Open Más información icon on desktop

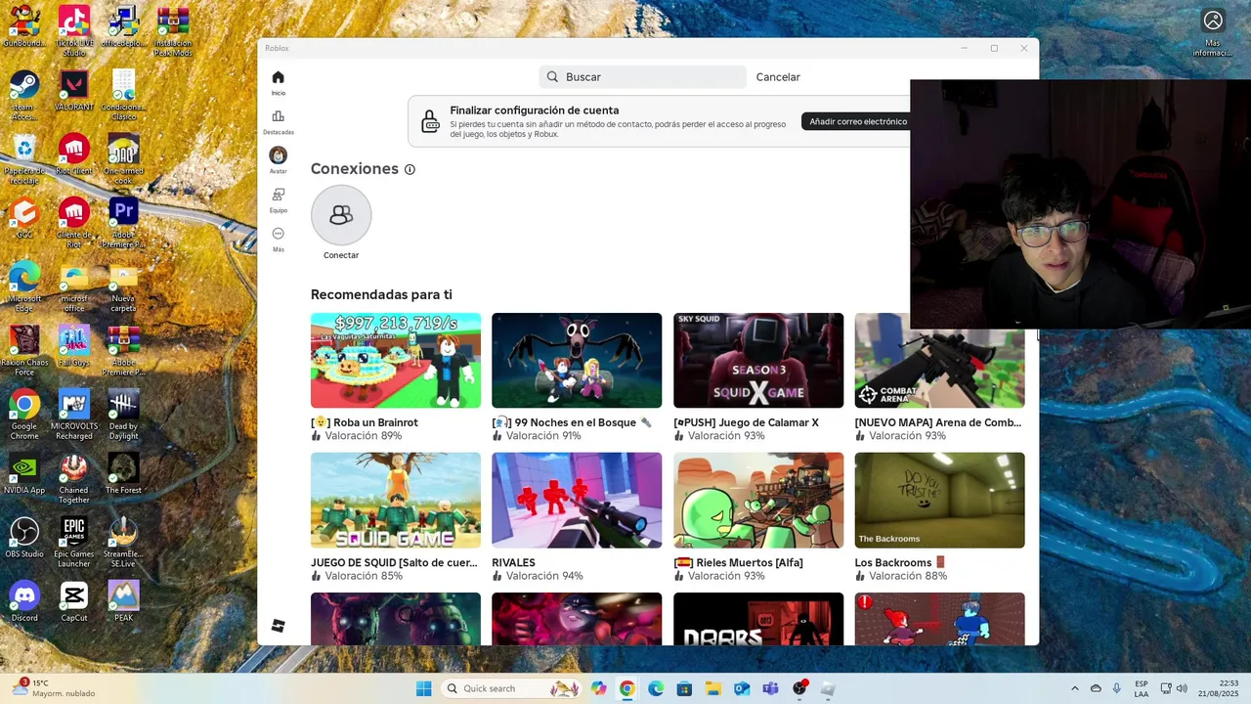point(1213,32)
